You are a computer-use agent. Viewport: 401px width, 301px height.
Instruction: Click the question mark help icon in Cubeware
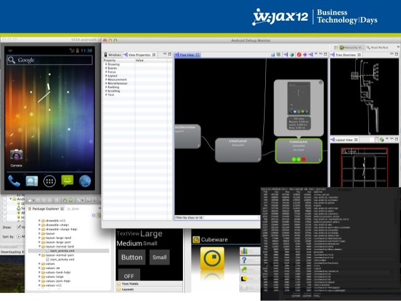(244, 260)
